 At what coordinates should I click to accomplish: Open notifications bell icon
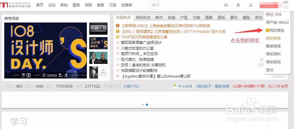[238, 5]
